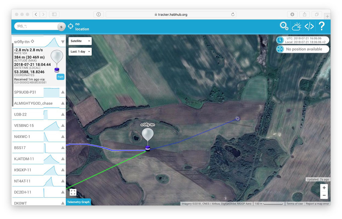
Task: Select the K9GXP-11 vehicle row
Action: coord(39,170)
